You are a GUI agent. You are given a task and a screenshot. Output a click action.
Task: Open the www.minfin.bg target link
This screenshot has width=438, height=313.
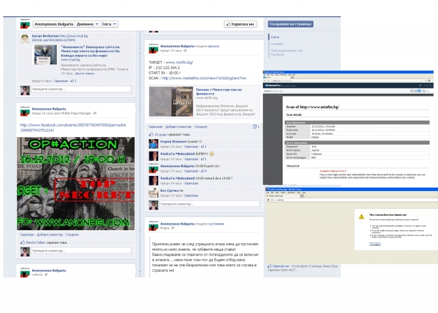click(179, 62)
